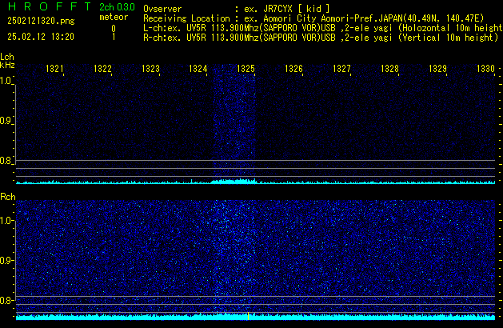
Task: Click the L-ch receiver description line
Action: [x=323, y=28]
